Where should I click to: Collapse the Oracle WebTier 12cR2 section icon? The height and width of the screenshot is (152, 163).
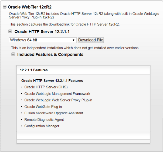coord(4,7)
